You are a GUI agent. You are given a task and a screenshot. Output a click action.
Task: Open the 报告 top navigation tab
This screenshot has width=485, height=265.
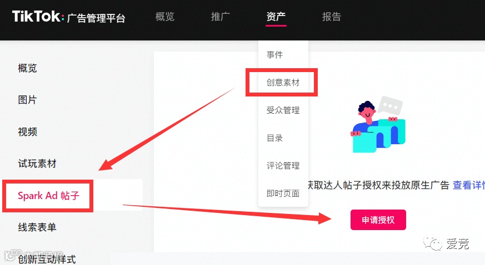coord(332,17)
